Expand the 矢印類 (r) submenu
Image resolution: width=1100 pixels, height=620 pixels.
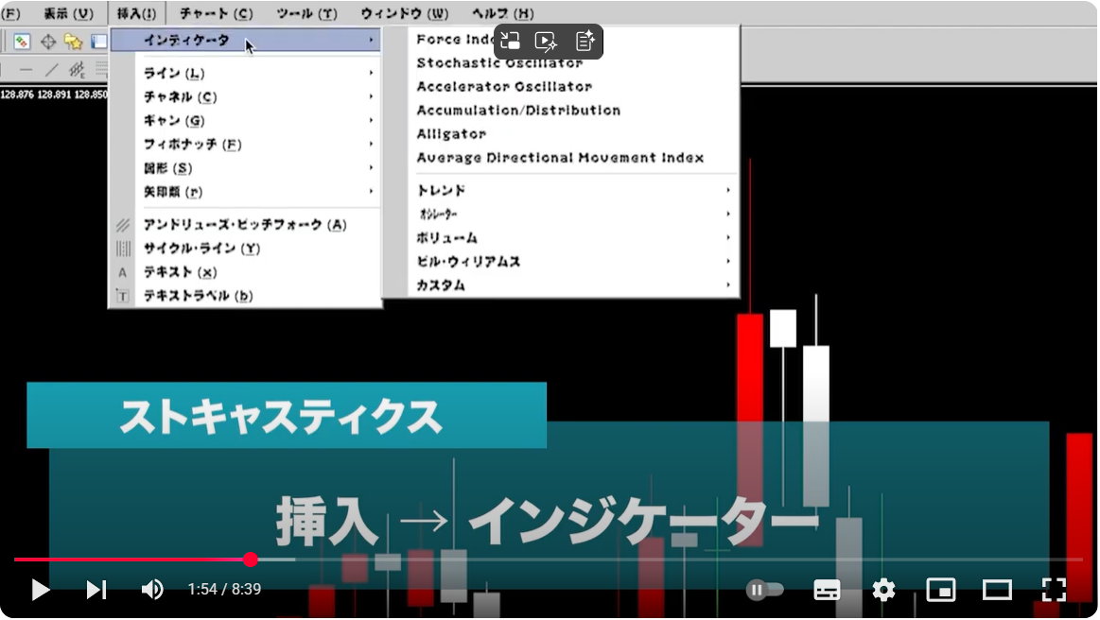[246, 192]
